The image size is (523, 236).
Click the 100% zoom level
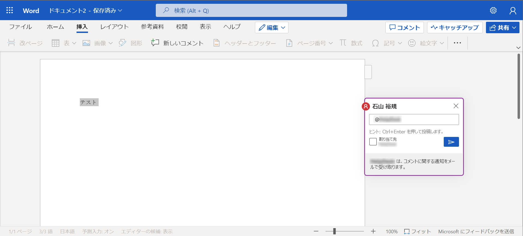click(x=392, y=231)
